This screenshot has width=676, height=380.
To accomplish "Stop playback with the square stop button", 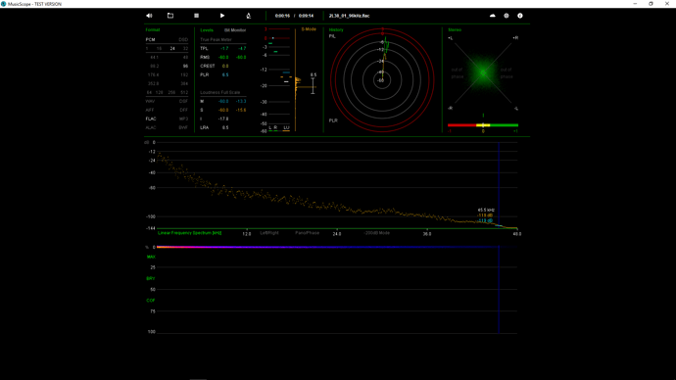I will (x=197, y=16).
